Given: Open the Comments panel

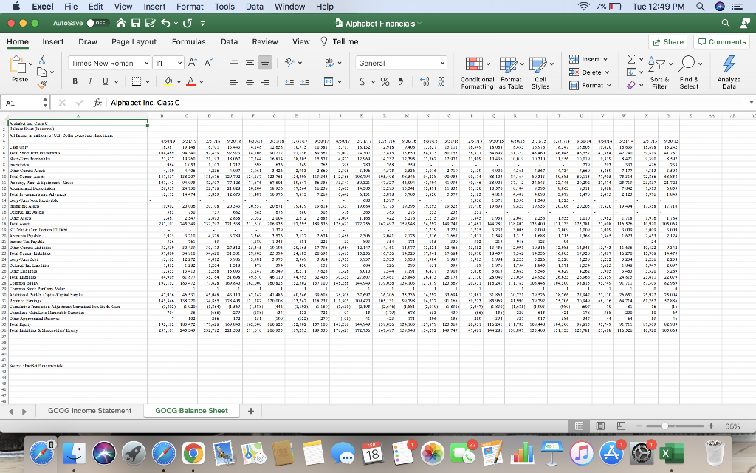Looking at the screenshot, I should (721, 42).
